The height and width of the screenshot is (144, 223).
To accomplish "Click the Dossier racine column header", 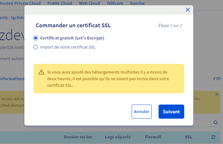I will [78, 137].
